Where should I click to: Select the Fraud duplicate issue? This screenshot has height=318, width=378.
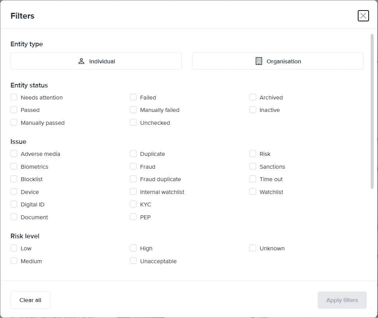point(134,179)
